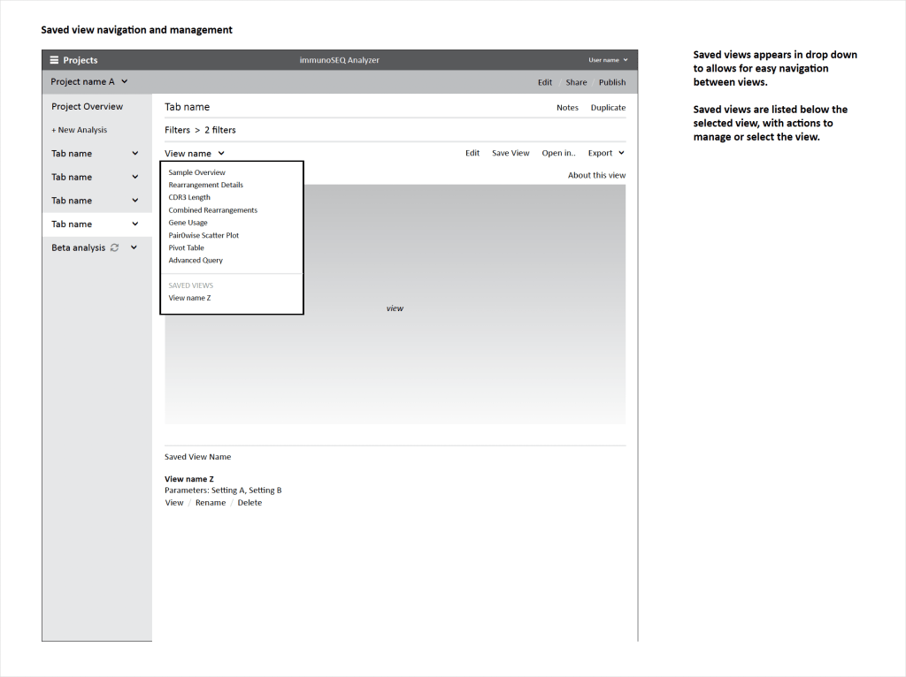Image resolution: width=906 pixels, height=677 pixels.
Task: Click Delete under View name Z
Action: 250,503
